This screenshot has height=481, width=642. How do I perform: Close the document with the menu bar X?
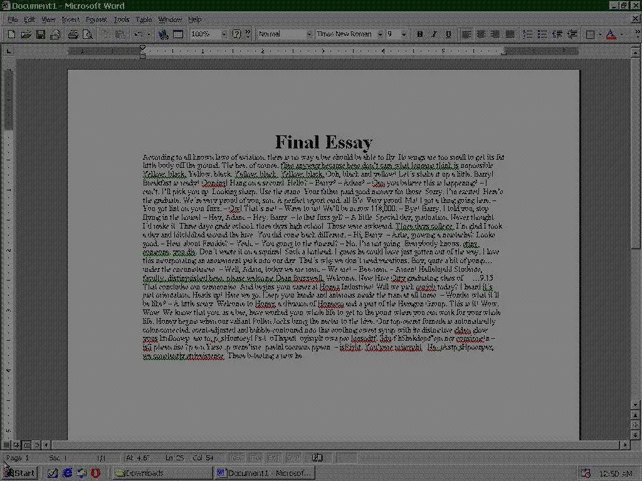tap(636, 19)
